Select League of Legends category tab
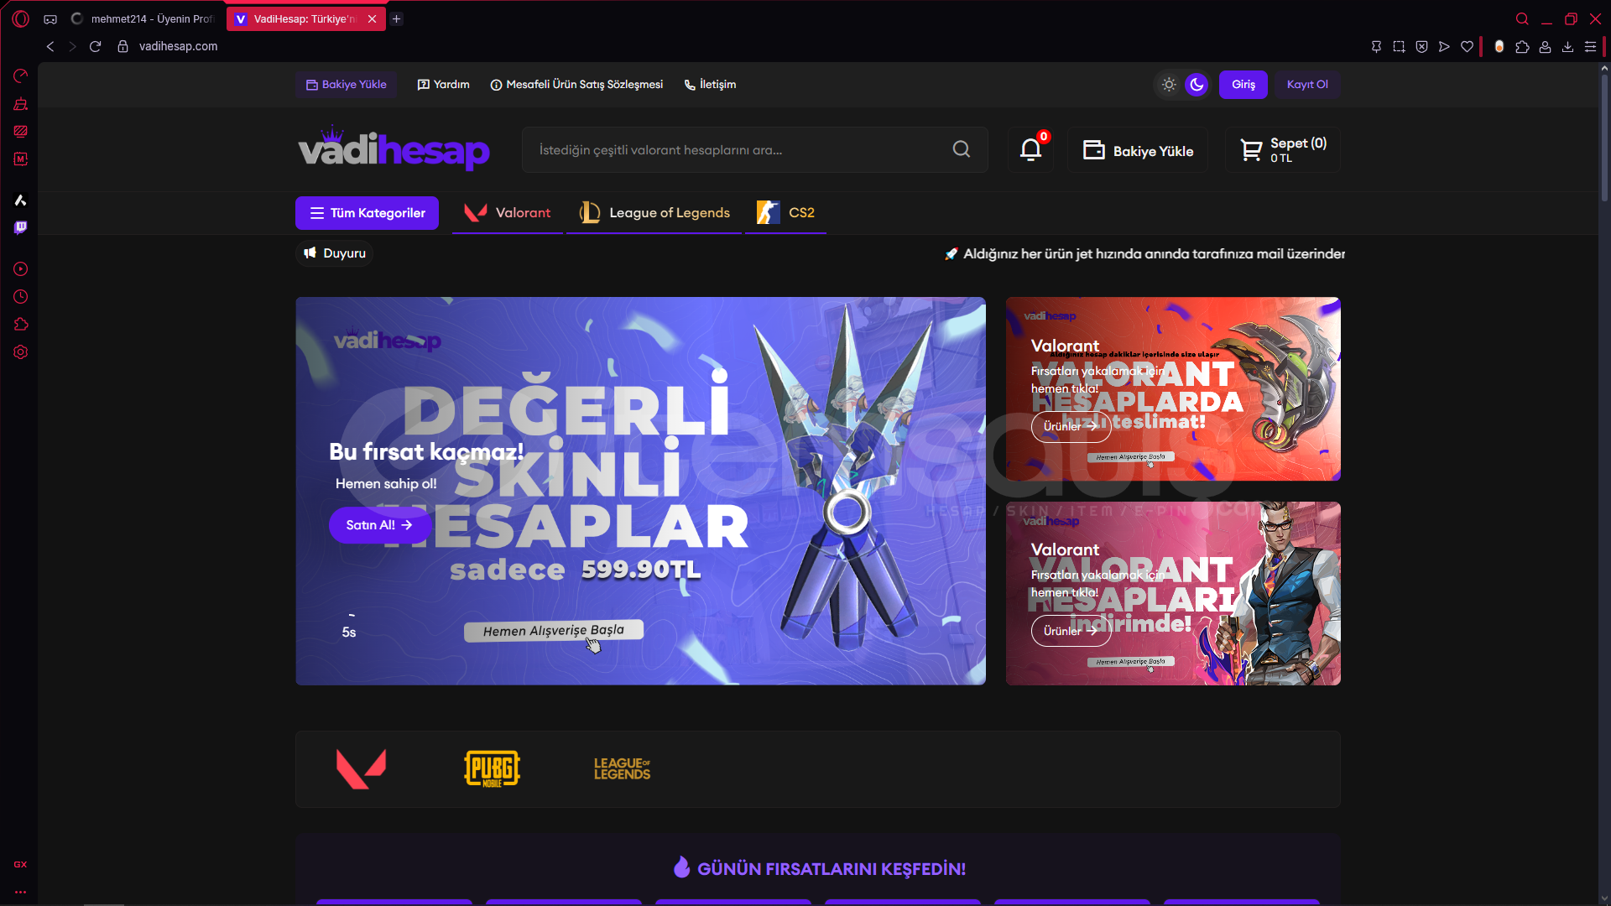 click(654, 213)
